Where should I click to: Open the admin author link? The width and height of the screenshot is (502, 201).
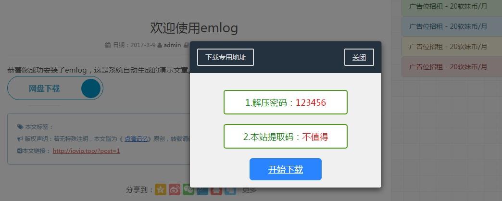(172, 45)
